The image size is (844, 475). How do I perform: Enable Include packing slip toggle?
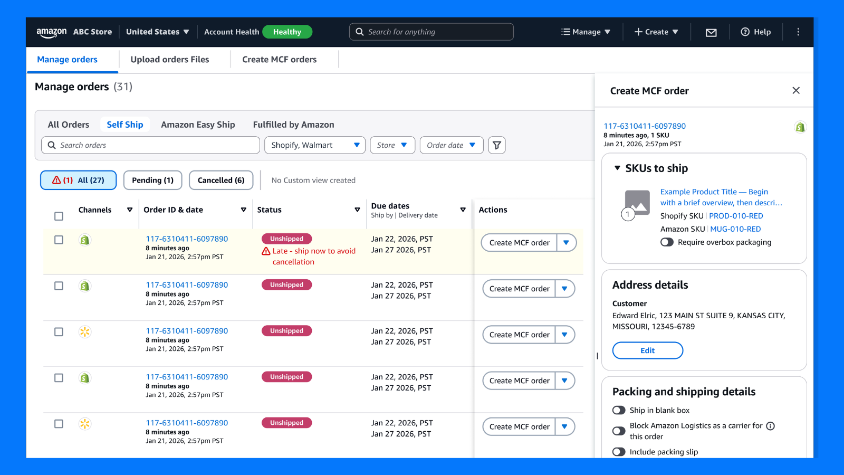[619, 452]
